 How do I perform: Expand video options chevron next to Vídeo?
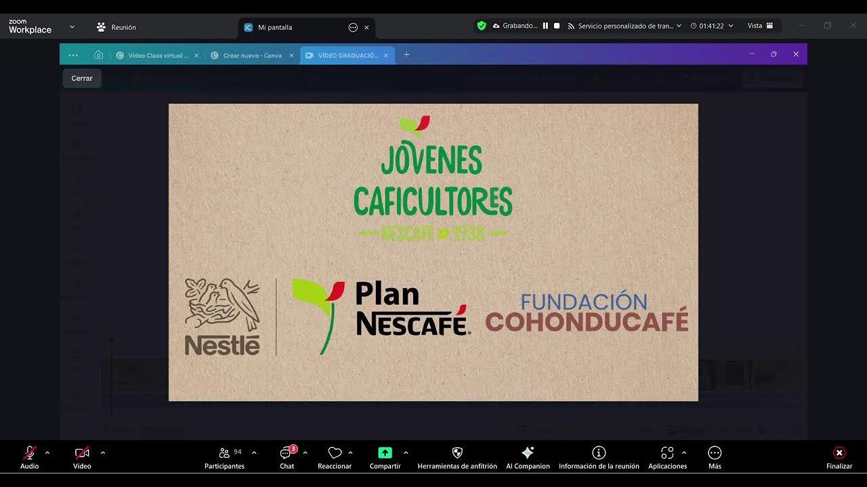[x=103, y=452]
